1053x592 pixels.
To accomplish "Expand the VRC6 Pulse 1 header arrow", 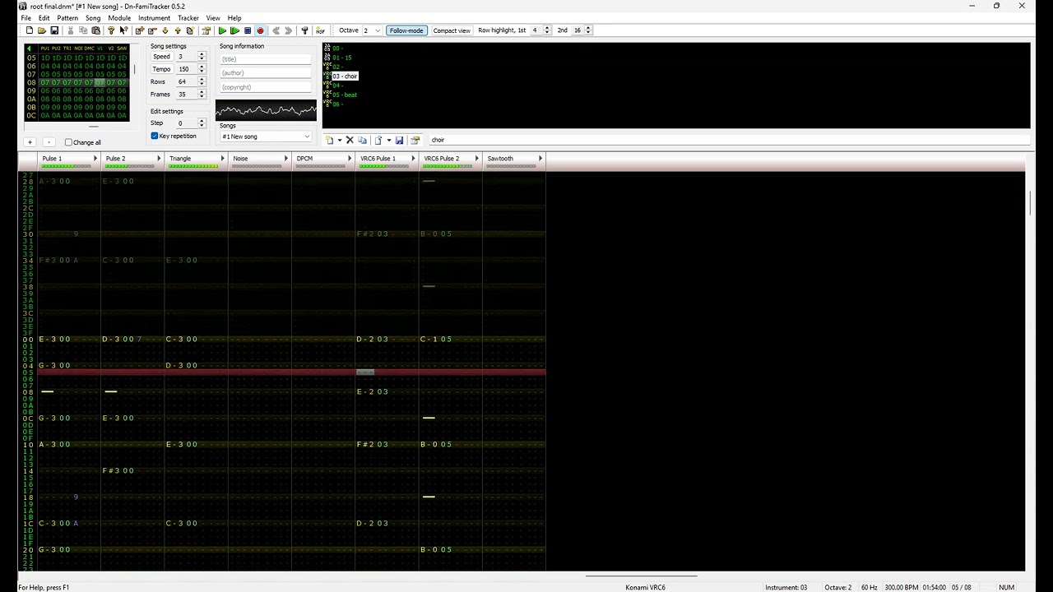I will click(413, 159).
